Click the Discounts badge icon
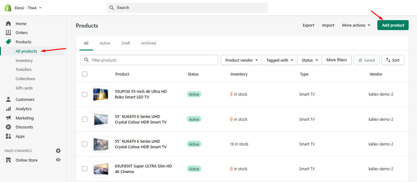417x182 pixels. (x=8, y=127)
